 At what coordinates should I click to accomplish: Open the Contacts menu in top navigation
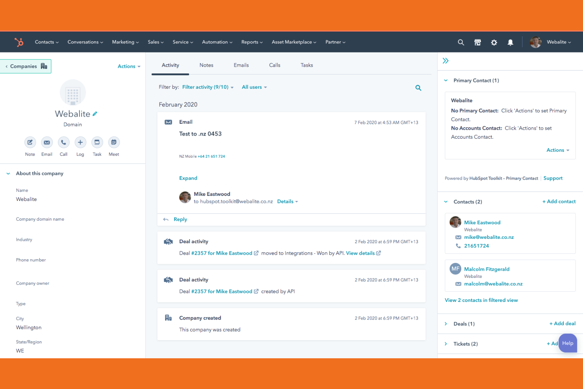tap(46, 42)
